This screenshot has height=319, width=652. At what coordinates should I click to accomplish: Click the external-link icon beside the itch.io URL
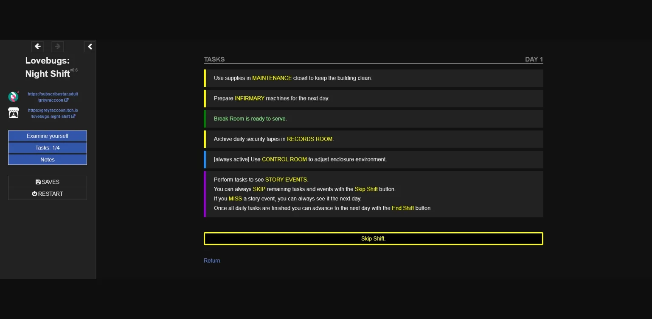pyautogui.click(x=74, y=116)
